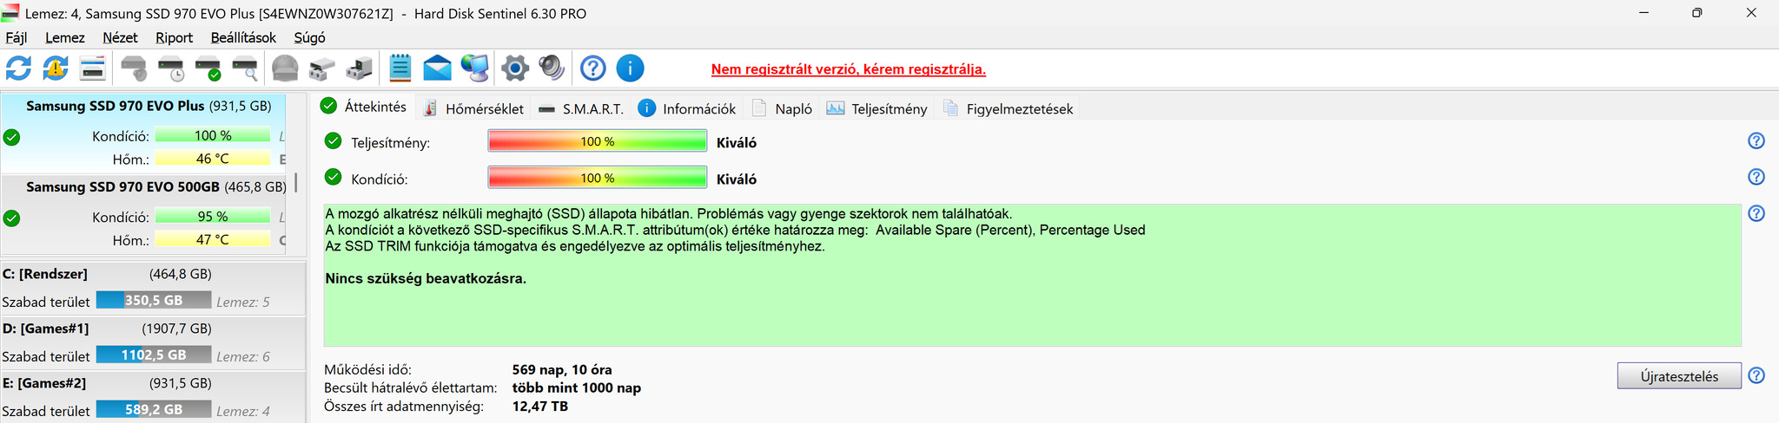Viewport: 1779px width, 423px height.
Task: Click the question mark help toolbar icon
Action: coord(592,68)
